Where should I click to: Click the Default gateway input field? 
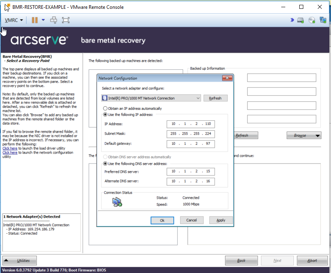(191, 144)
